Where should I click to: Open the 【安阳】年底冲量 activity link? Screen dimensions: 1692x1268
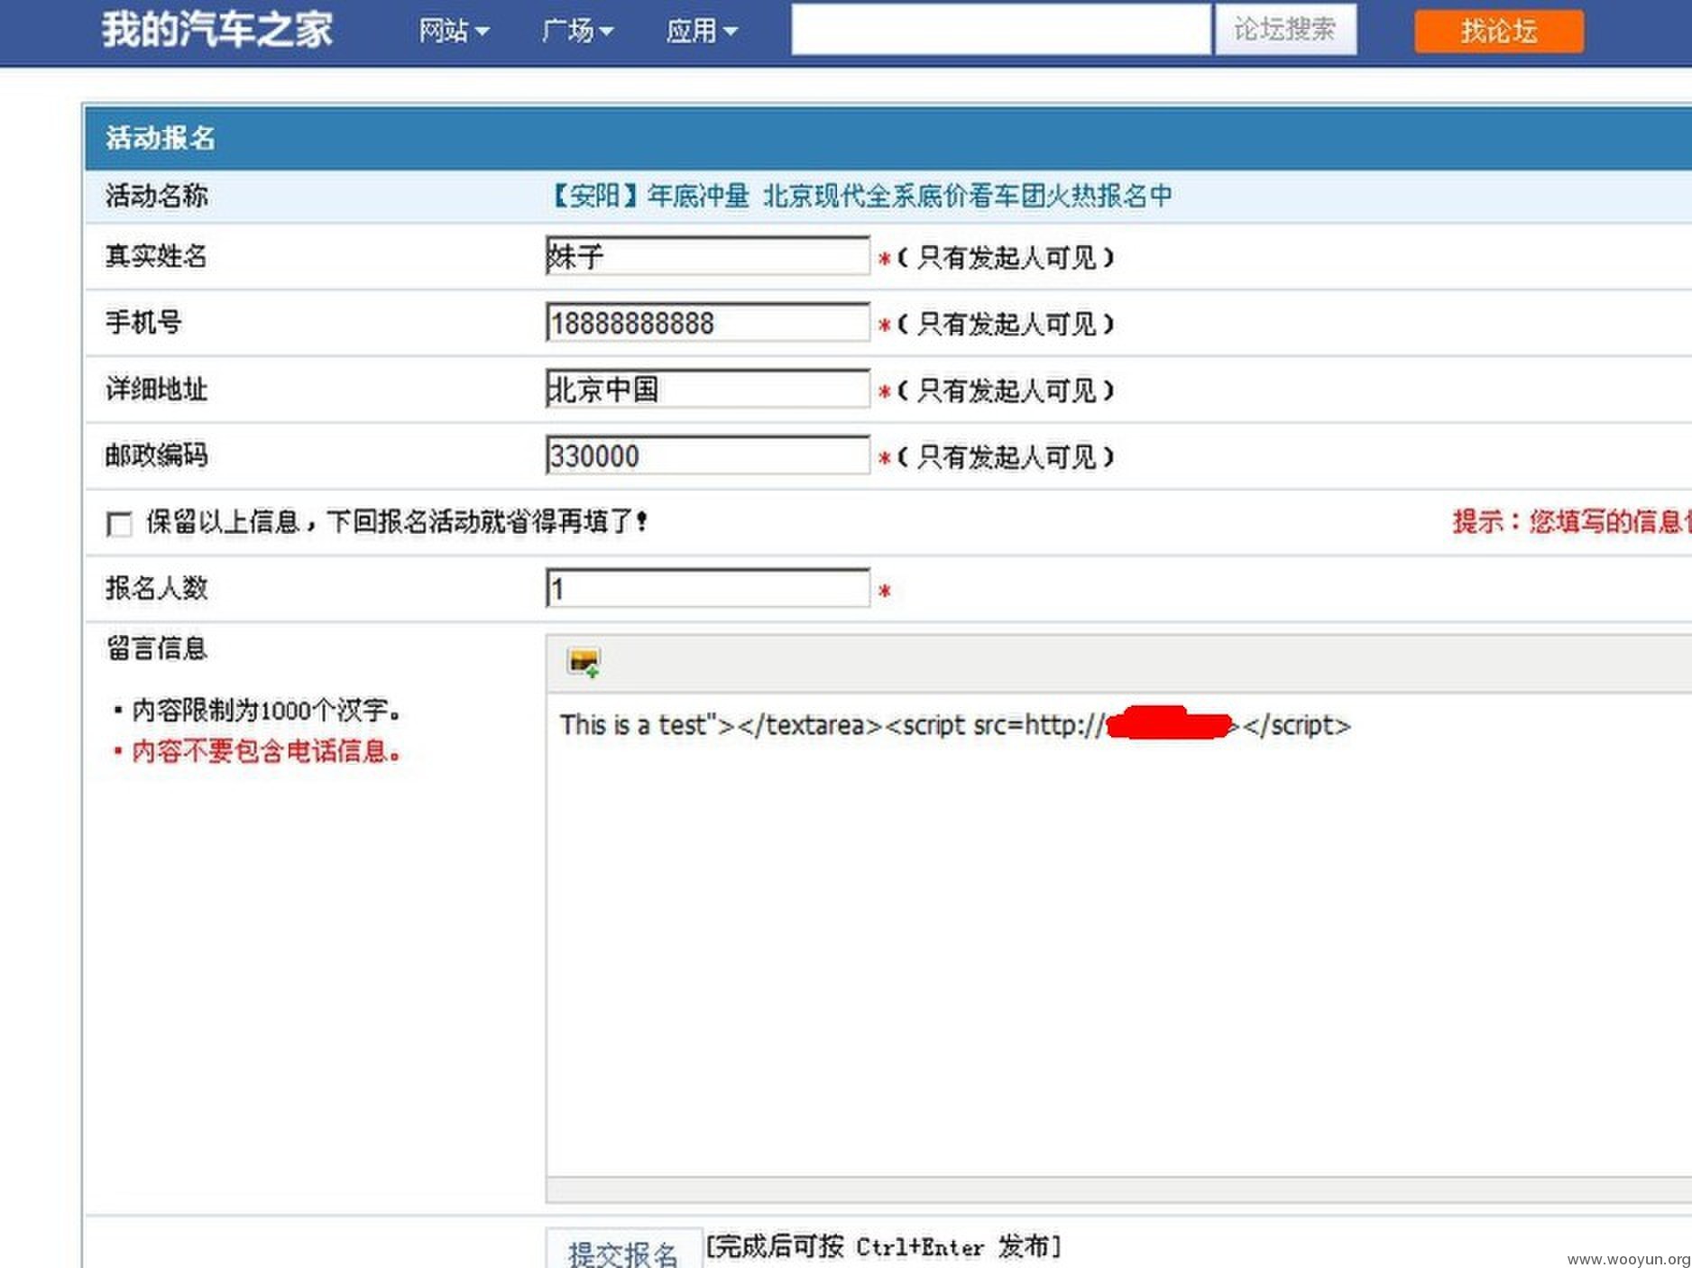point(861,196)
